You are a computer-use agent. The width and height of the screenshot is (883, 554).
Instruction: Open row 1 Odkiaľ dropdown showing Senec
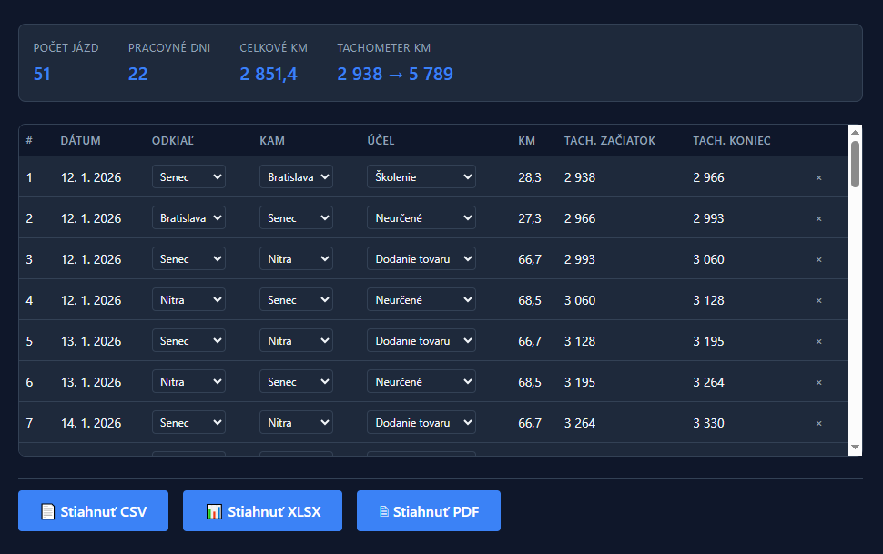tap(188, 177)
